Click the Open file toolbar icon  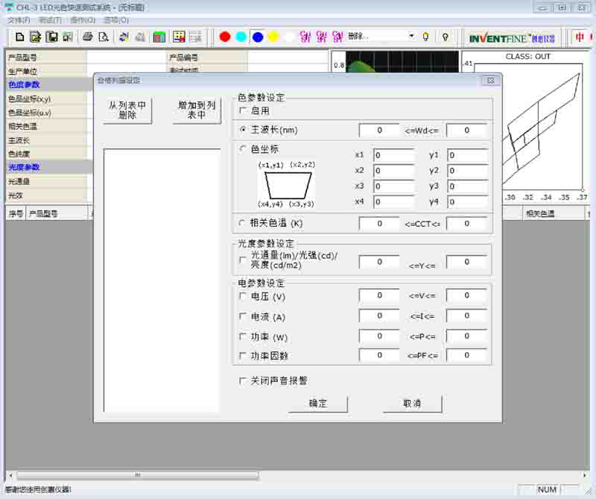[35, 37]
